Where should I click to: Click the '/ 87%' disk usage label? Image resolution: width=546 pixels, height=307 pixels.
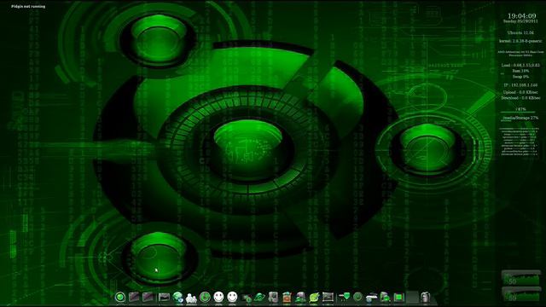click(x=521, y=109)
